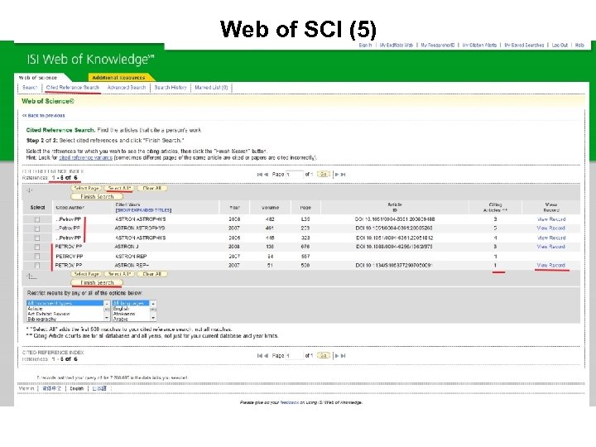
Task: Open My Citation Alerts link
Action: tap(479, 46)
